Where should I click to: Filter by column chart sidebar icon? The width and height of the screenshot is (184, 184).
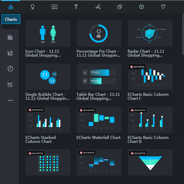10,37
